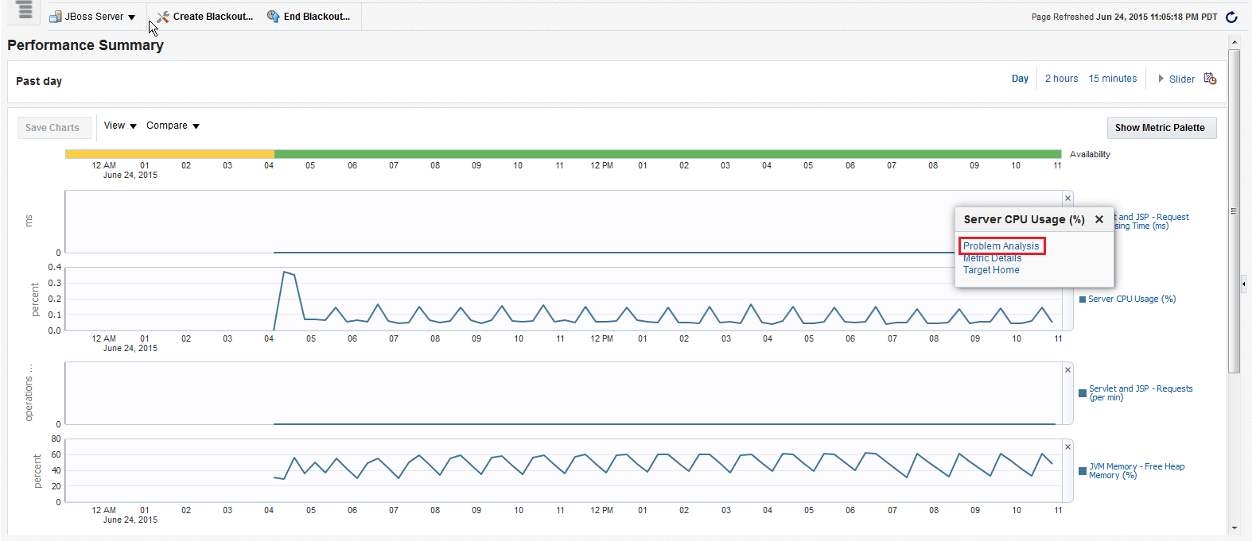The width and height of the screenshot is (1252, 541).
Task: Click the Save Charts button
Action: [52, 128]
